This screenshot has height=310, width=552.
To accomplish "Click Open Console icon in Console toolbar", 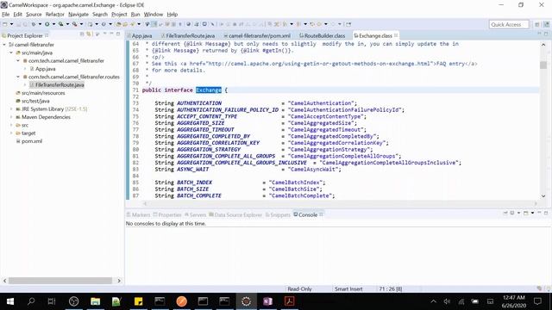I will coord(525,213).
